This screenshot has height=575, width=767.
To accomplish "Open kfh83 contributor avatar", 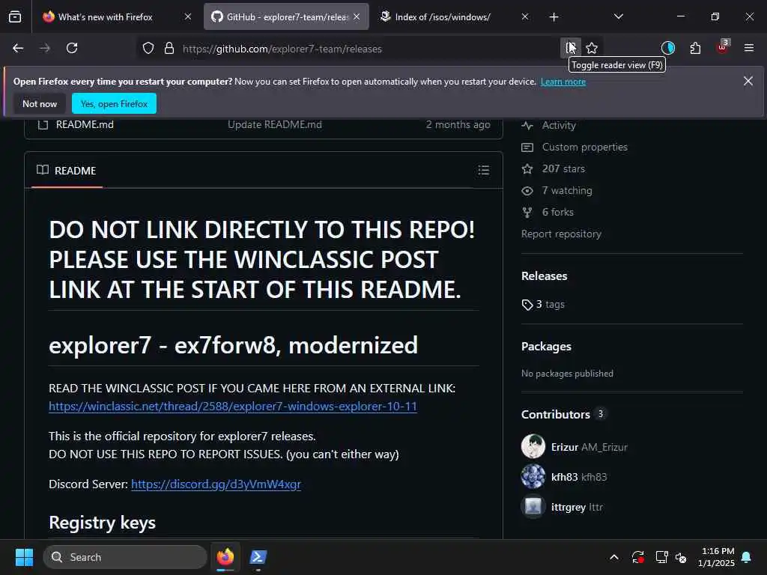I will [533, 476].
